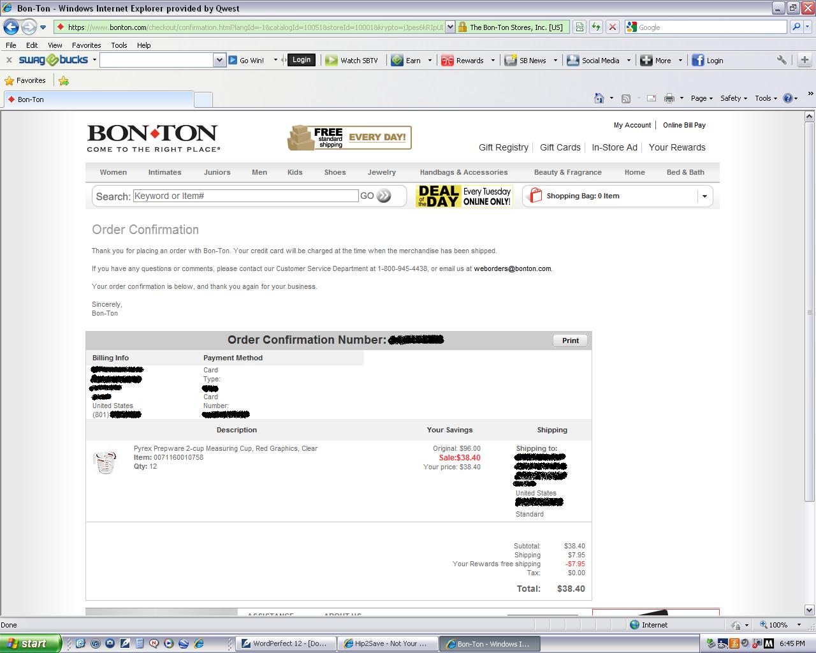The image size is (816, 653).
Task: Open the Swagbucks logo in toolbar
Action: pos(54,60)
